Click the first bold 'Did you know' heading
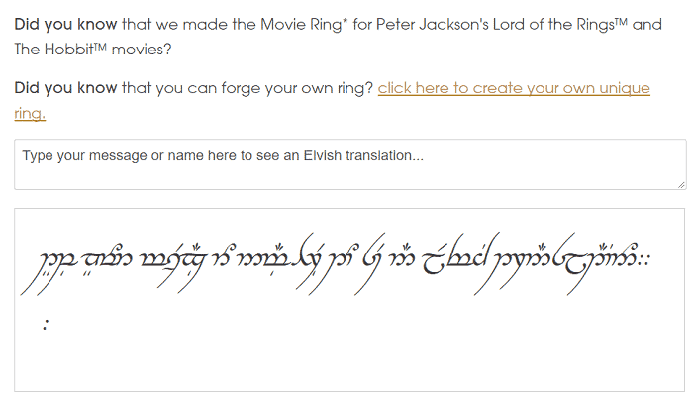The width and height of the screenshot is (693, 405). click(x=65, y=25)
